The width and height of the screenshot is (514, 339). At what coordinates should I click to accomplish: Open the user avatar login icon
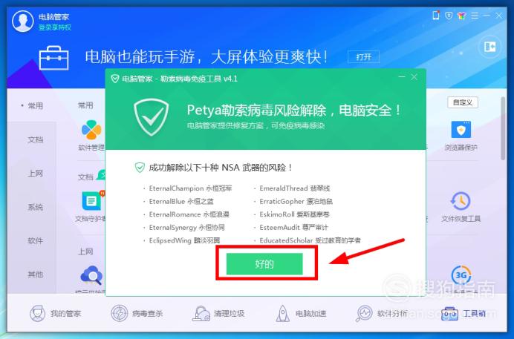[x=22, y=22]
